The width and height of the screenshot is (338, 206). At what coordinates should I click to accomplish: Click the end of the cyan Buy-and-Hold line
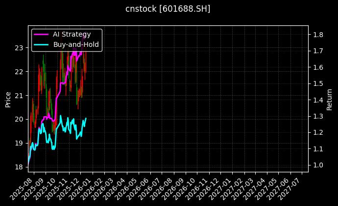click(x=86, y=118)
